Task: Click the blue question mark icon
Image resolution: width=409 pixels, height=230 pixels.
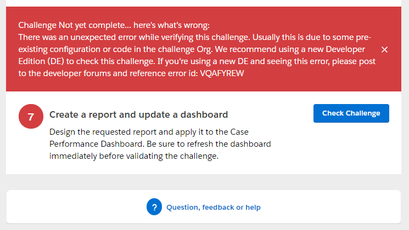Action: (154, 207)
